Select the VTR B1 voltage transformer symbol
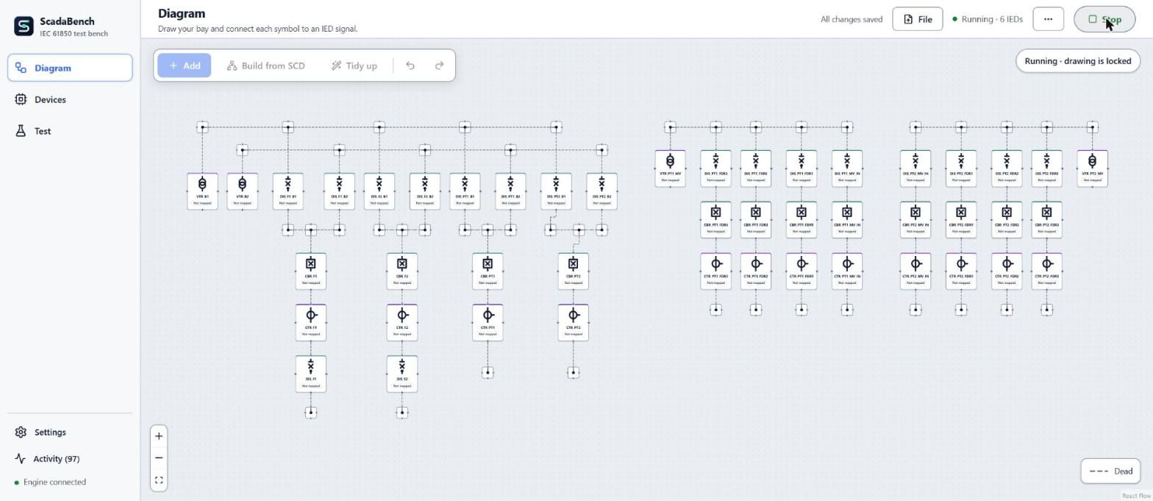The width and height of the screenshot is (1153, 501). (202, 191)
